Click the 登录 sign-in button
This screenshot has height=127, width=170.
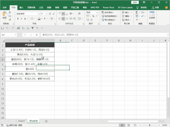click(135, 2)
